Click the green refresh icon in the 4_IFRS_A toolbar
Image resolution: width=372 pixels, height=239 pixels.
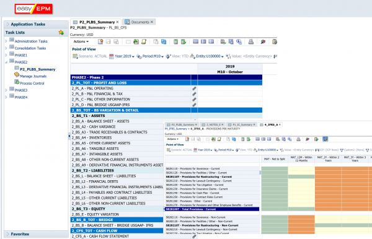[x=213, y=139]
